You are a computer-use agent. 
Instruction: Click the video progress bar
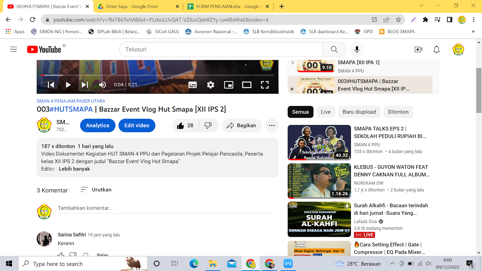pyautogui.click(x=158, y=75)
